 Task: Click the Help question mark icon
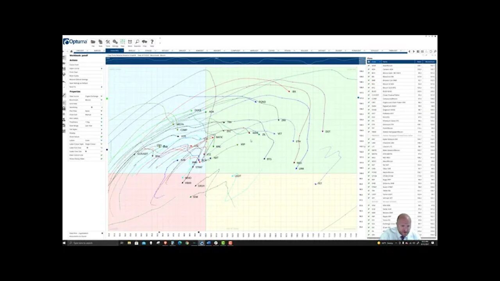coord(152,42)
